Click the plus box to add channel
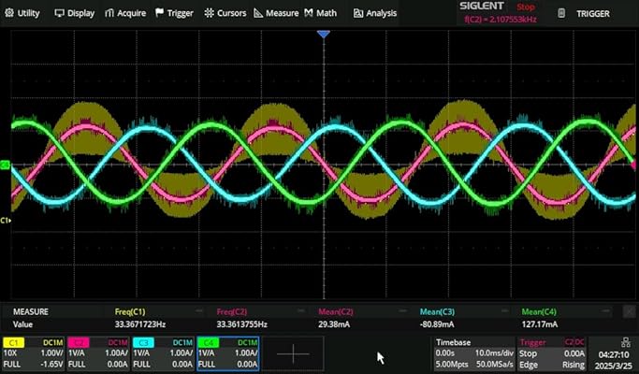 point(293,352)
